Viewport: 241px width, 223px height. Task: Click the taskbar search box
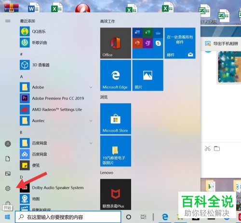coord(68,217)
